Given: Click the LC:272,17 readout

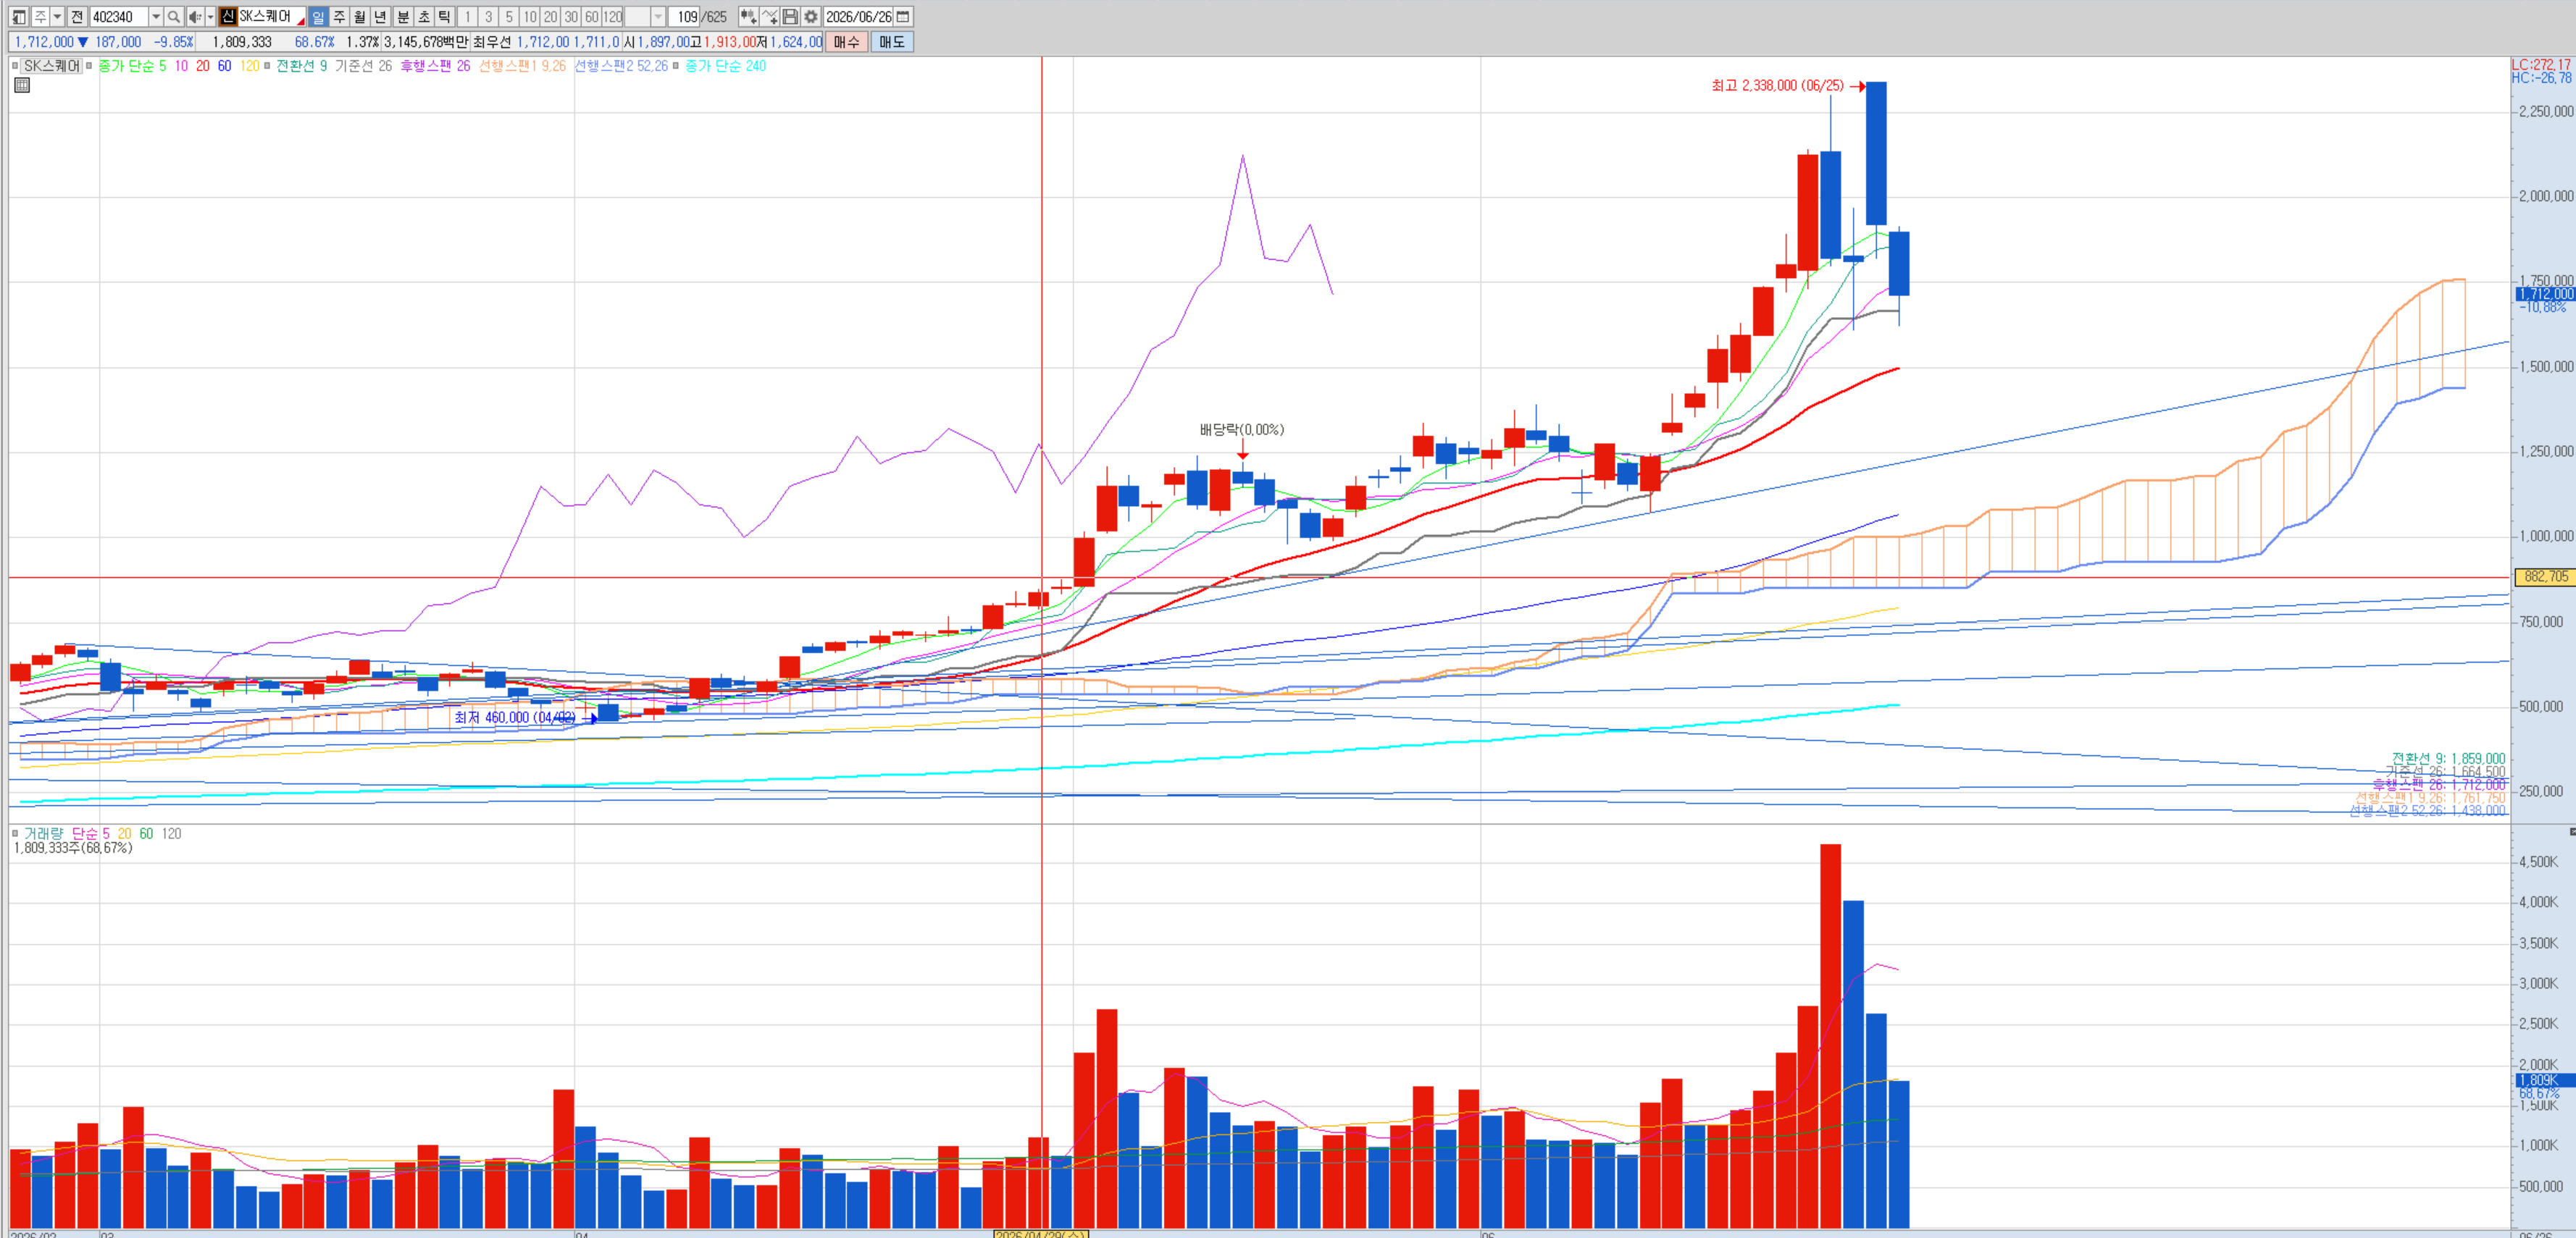Looking at the screenshot, I should (2541, 65).
